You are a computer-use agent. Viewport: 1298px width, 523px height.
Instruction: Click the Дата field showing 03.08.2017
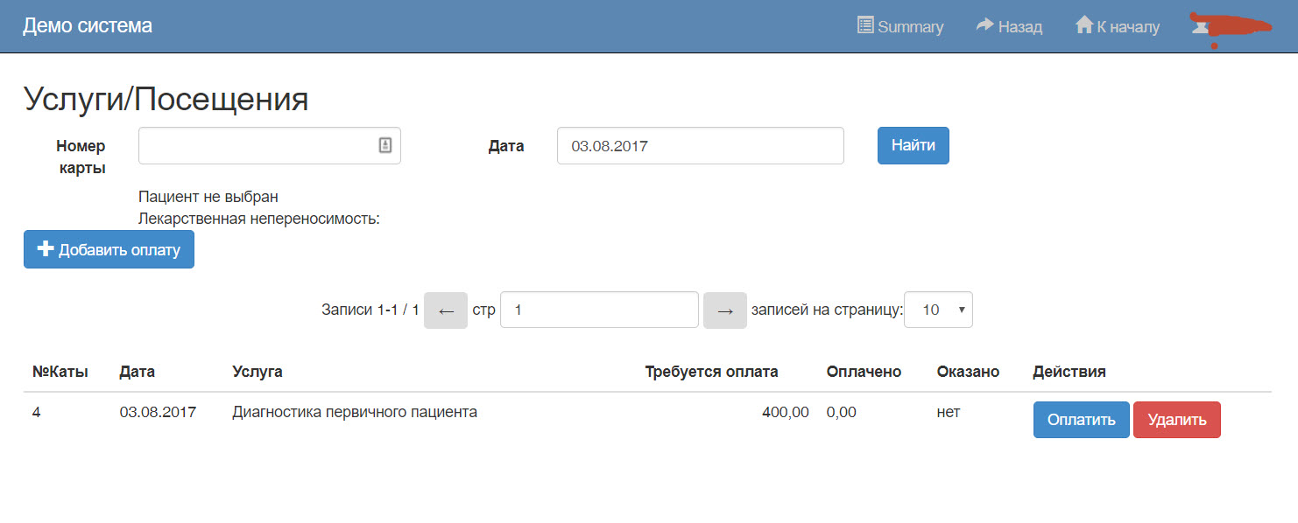(699, 146)
